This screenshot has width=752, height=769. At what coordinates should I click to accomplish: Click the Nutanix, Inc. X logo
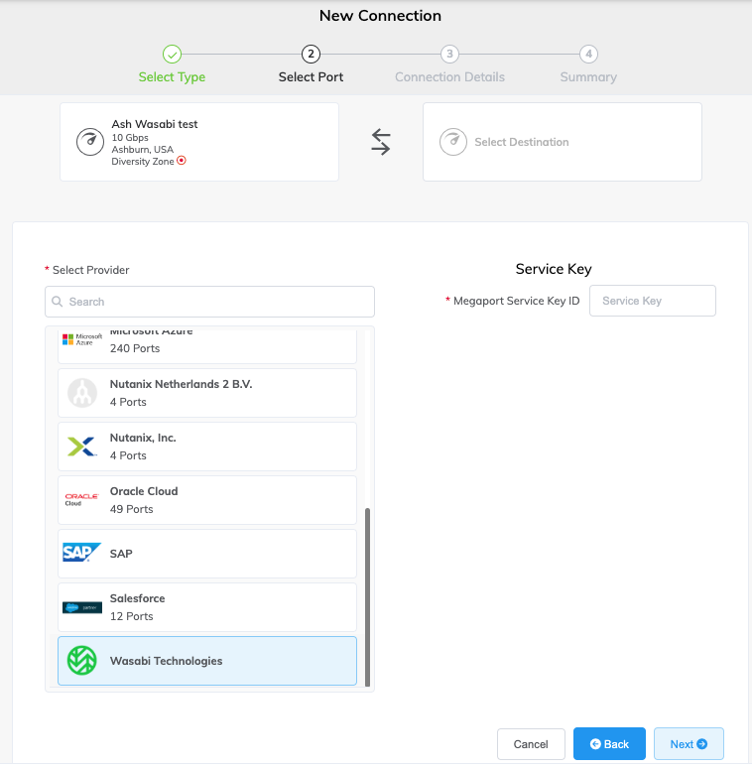[81, 447]
